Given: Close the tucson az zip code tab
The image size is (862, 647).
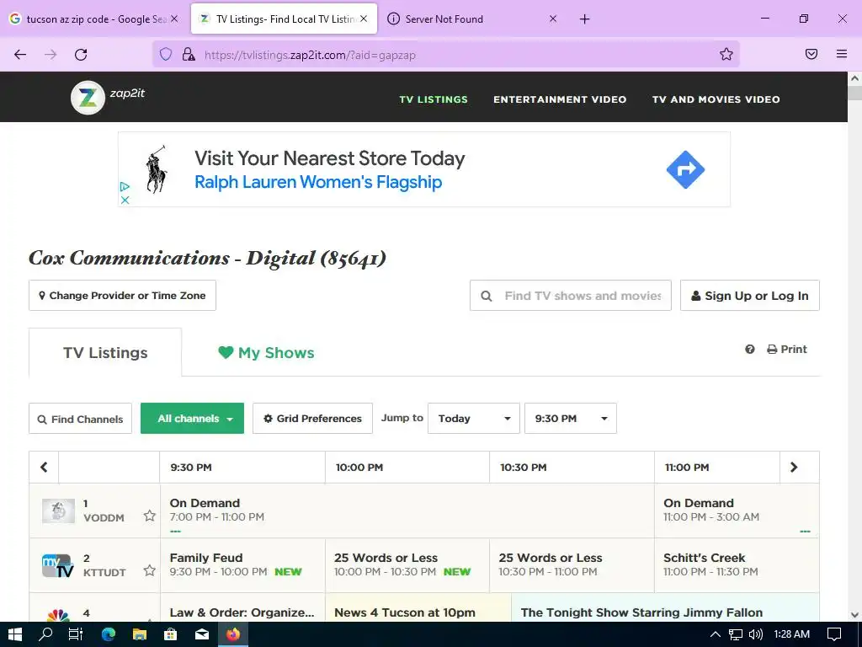Looking at the screenshot, I should pos(174,19).
